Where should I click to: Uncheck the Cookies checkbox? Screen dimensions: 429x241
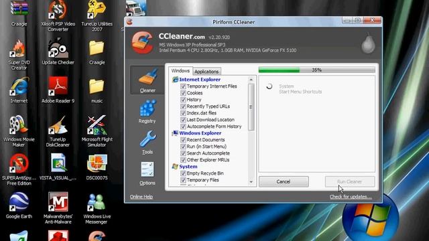tap(183, 93)
